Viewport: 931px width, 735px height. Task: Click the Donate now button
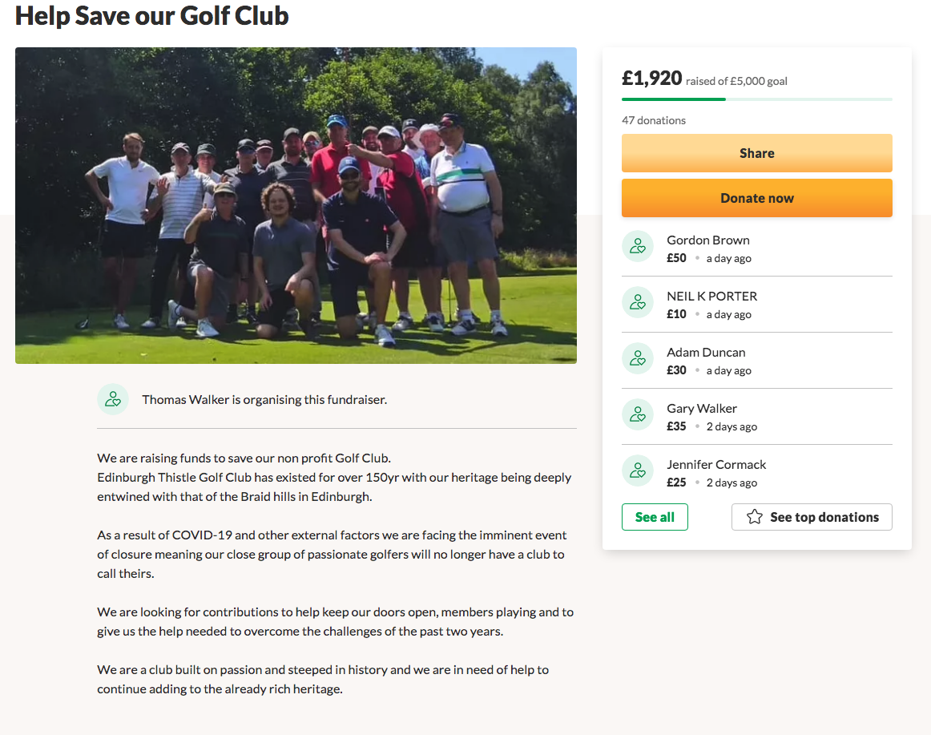coord(756,198)
